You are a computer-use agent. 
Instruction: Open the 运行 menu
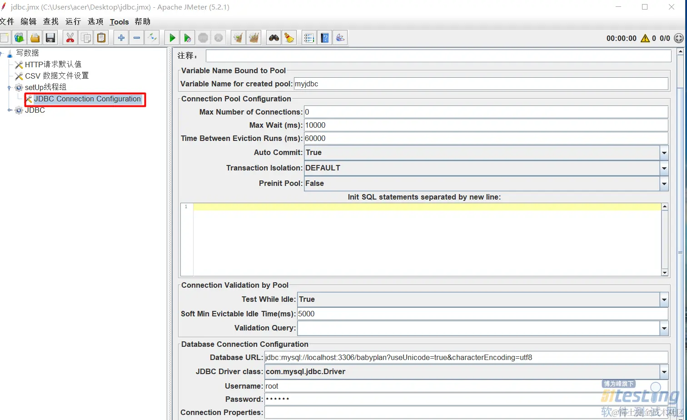(73, 21)
